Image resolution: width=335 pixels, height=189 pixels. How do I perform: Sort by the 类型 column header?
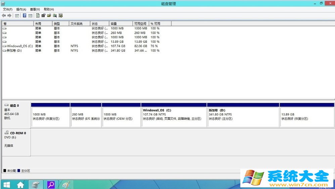pyautogui.click(x=61, y=24)
